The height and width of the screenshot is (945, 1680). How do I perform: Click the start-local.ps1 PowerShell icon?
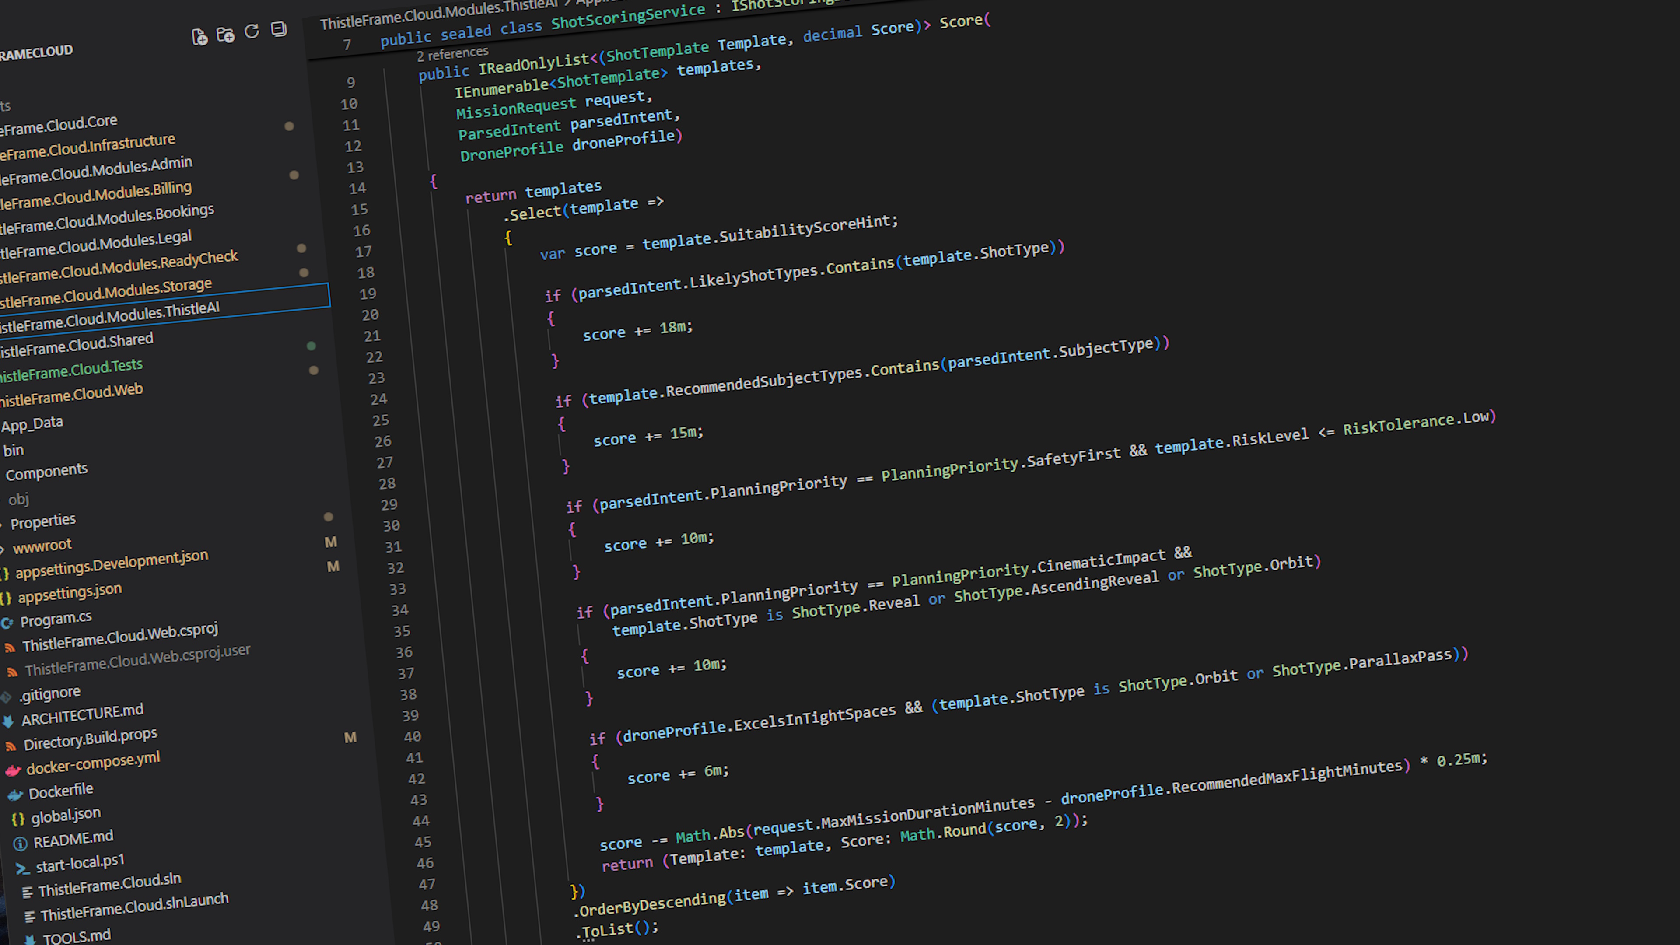tap(23, 869)
